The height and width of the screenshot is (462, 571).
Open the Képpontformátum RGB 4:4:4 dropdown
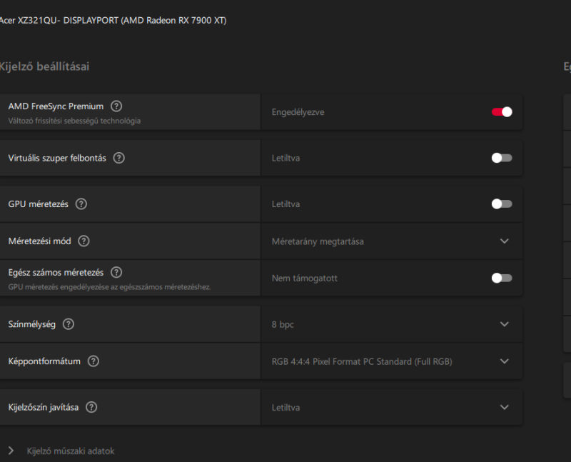pyautogui.click(x=505, y=361)
